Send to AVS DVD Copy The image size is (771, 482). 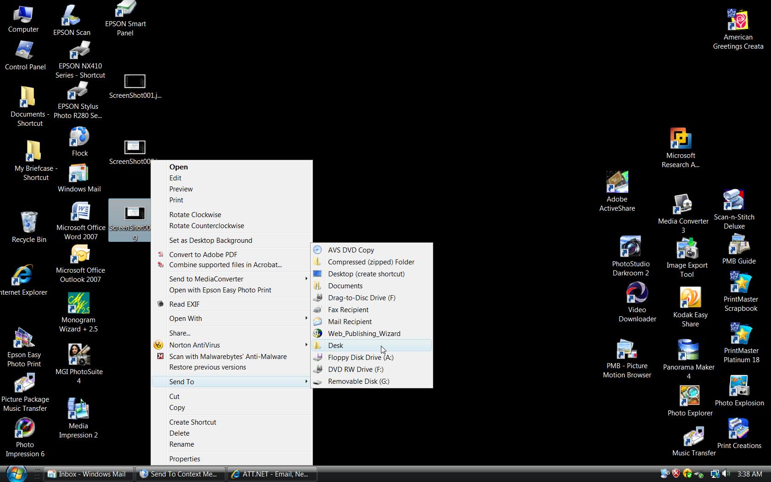point(372,250)
